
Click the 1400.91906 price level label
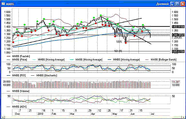coord(178,27)
